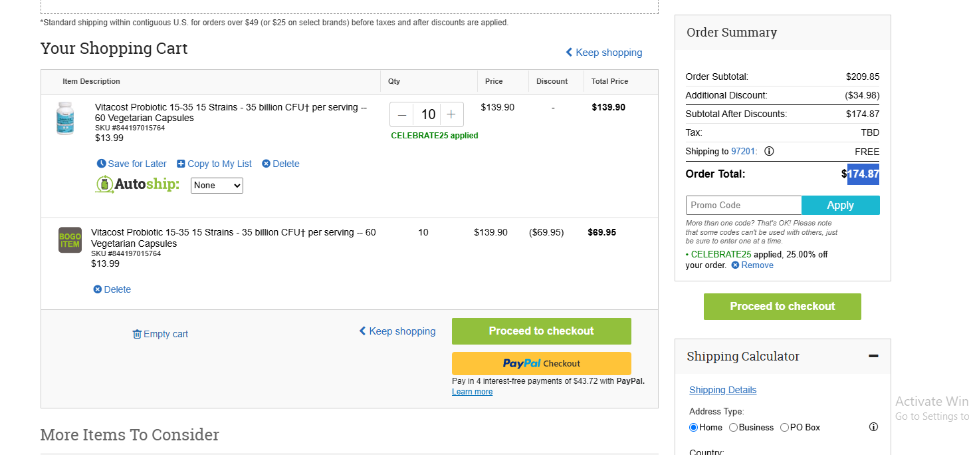
Task: Click the 97201 zip code link
Action: 743,151
